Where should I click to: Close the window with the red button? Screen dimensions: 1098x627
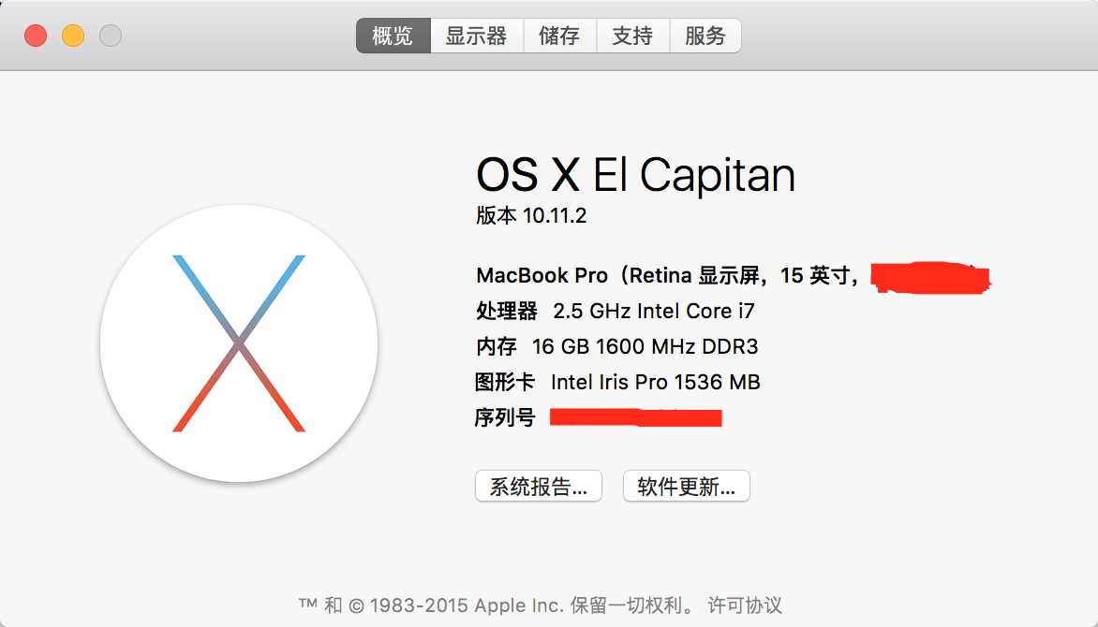[36, 35]
